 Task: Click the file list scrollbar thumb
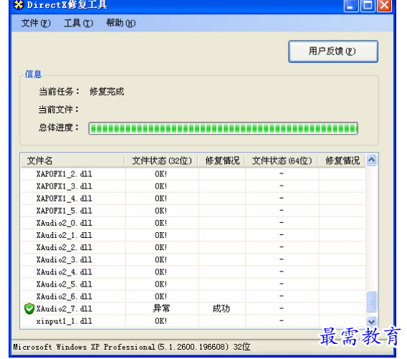(371, 302)
